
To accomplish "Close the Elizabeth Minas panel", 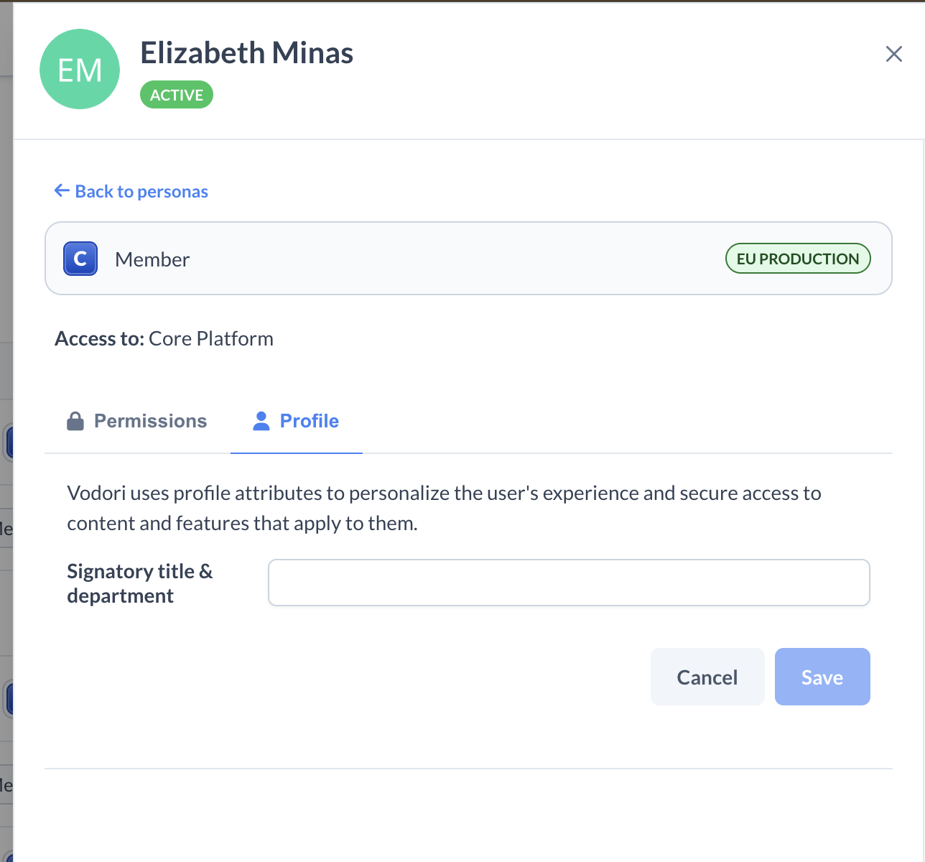I will click(893, 54).
